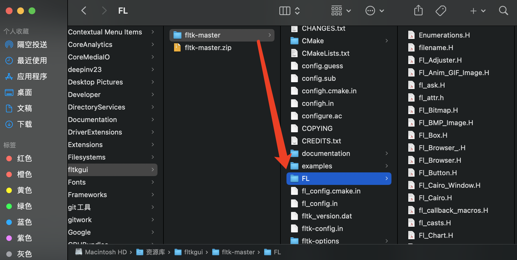This screenshot has width=517, height=260.
Task: Open the plus add menu
Action: 478,11
